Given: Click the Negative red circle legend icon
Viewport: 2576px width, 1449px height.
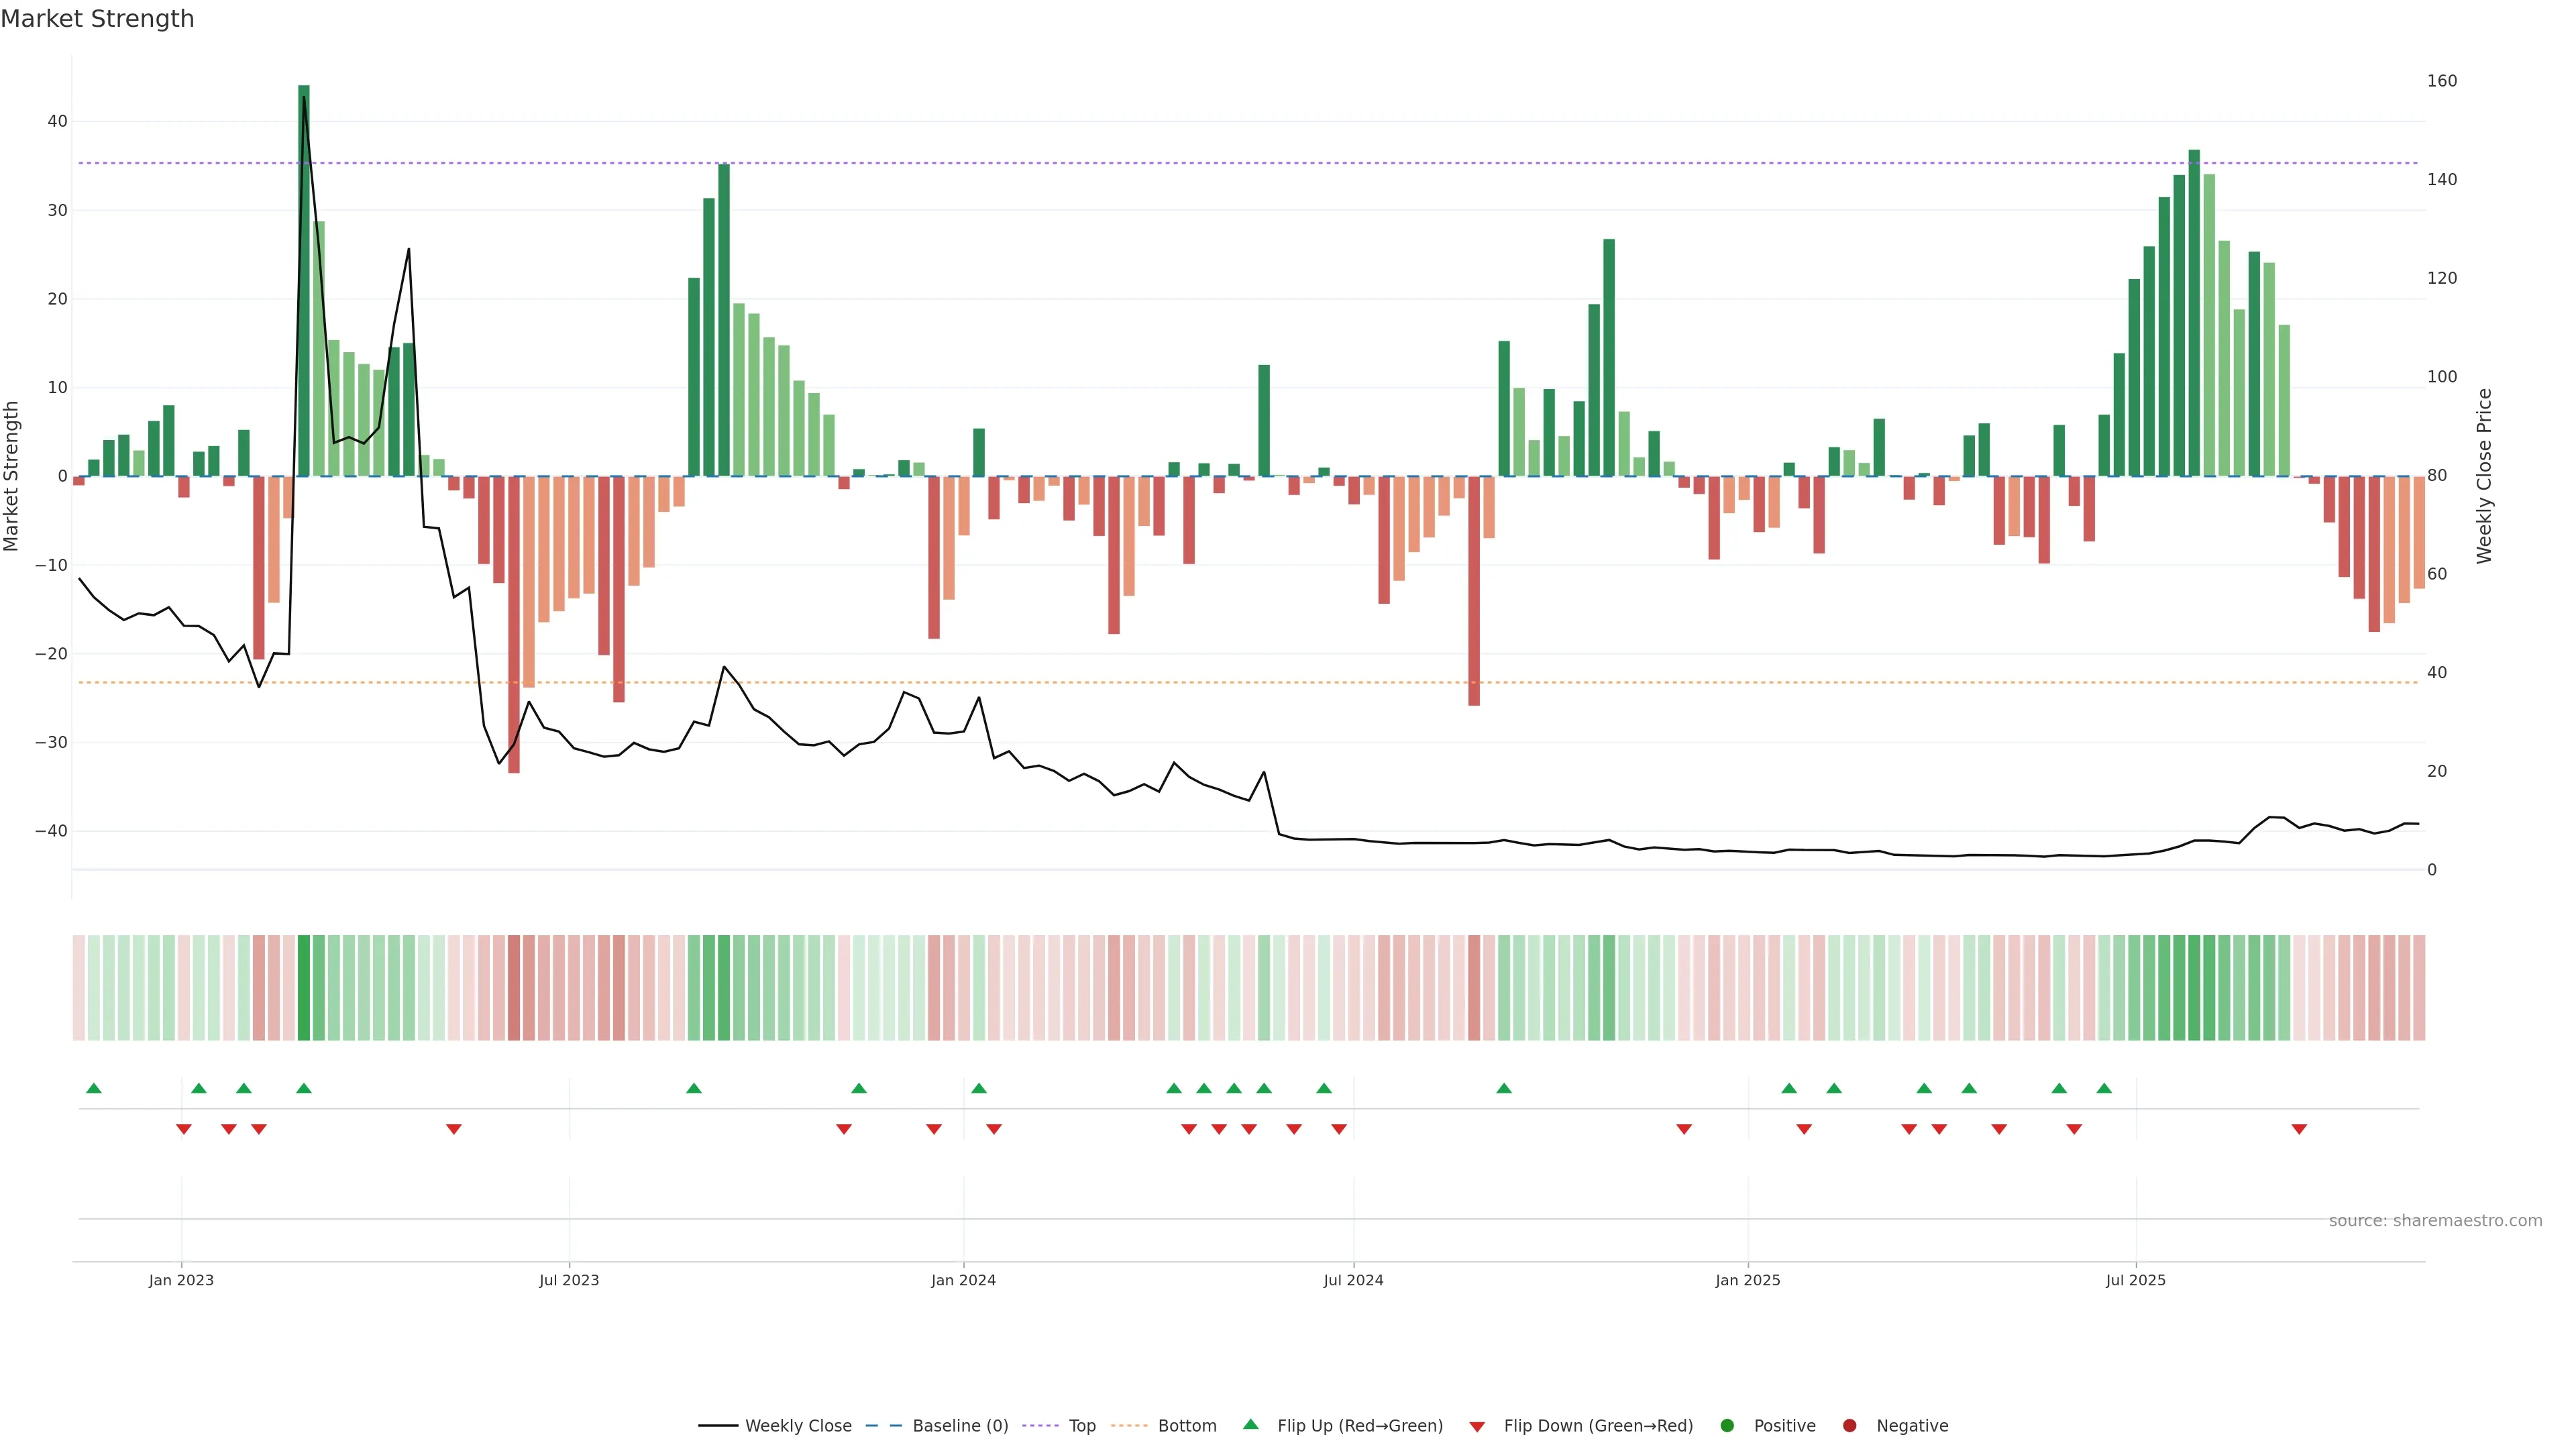Looking at the screenshot, I should (x=1849, y=1426).
